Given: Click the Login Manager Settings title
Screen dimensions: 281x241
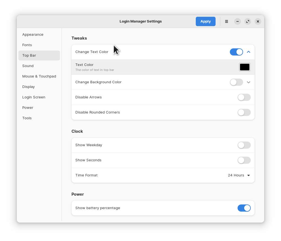Looking at the screenshot, I should 141,21.
